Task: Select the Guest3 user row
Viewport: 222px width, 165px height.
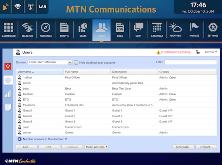Action: [x=117, y=122]
